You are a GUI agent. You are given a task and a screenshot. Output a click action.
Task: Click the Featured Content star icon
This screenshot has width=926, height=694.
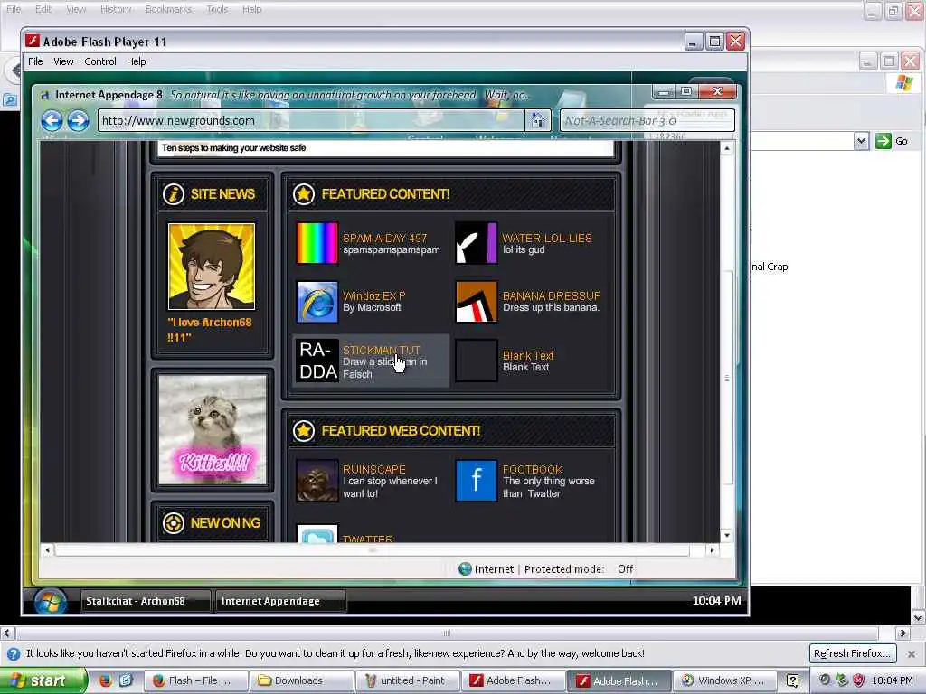point(304,194)
